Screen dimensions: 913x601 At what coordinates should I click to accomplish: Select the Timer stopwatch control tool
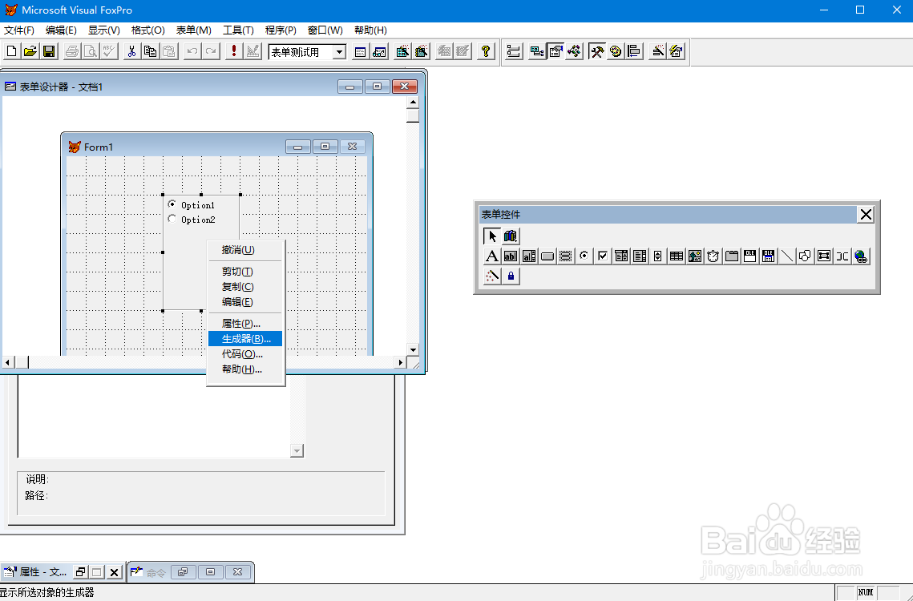coord(713,256)
